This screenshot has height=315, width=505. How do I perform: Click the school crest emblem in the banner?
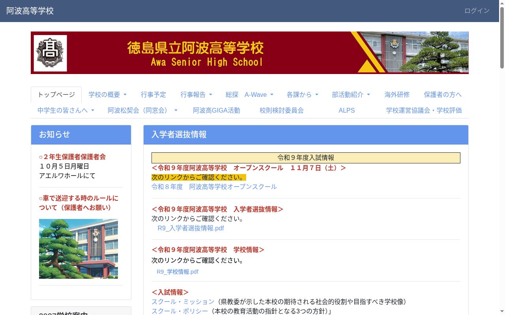(x=50, y=53)
